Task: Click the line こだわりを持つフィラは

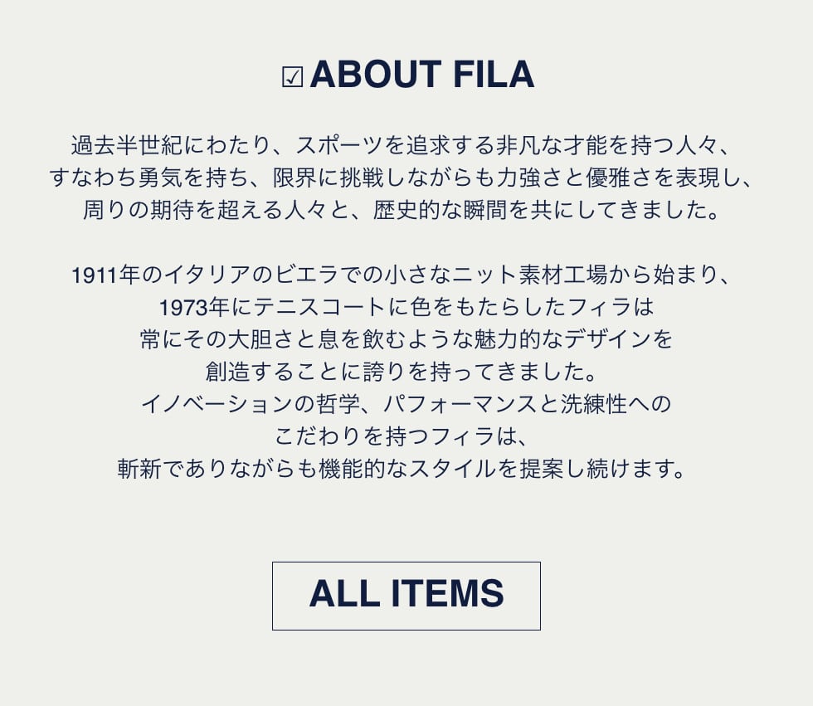Action: [x=406, y=436]
